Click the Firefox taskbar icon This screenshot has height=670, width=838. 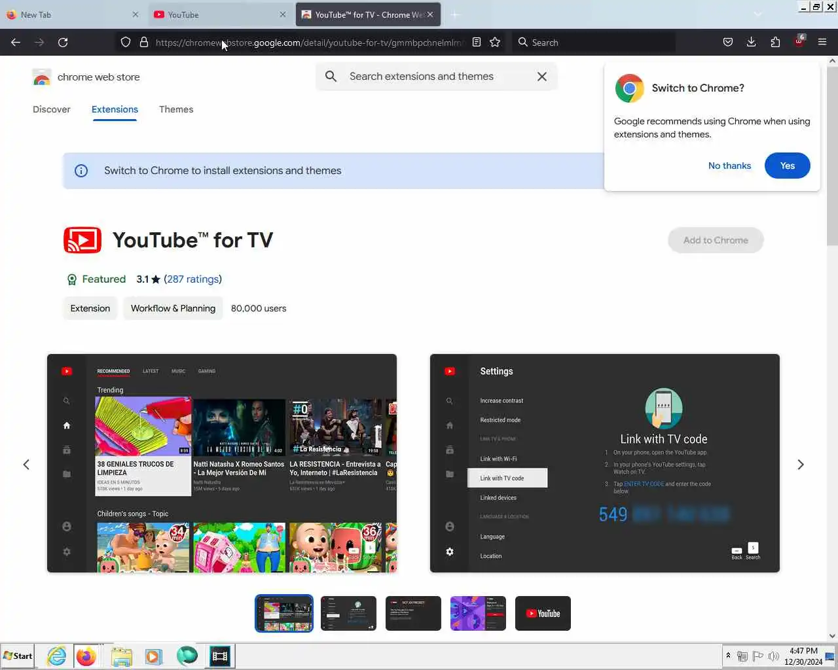click(86, 656)
